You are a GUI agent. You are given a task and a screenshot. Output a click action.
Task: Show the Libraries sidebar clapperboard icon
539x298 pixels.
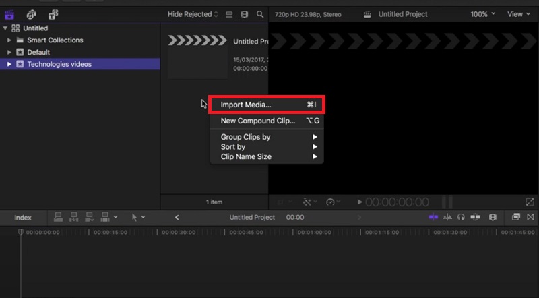[9, 14]
